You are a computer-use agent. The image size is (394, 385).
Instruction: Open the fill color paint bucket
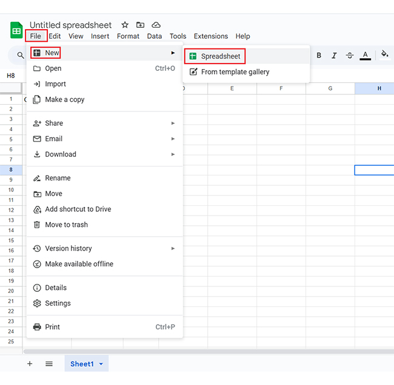click(x=384, y=54)
